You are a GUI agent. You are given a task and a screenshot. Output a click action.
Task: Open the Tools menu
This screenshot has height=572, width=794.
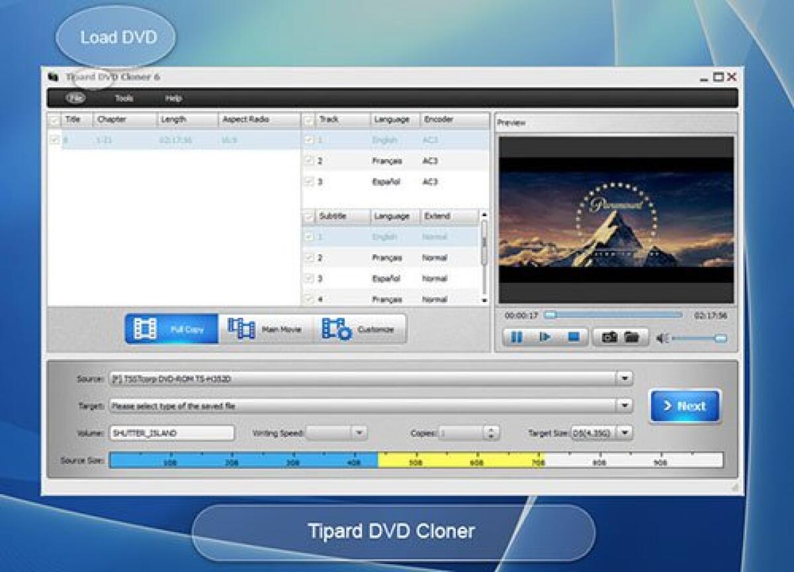tap(123, 97)
